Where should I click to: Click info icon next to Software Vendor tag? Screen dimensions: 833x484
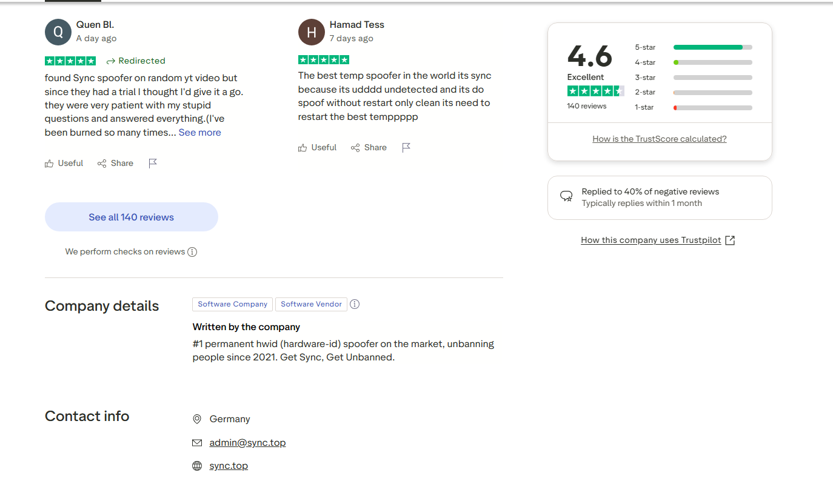pos(355,304)
